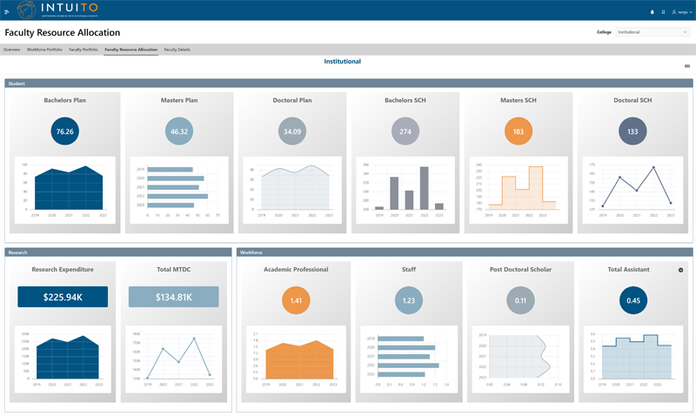
Task: Click the Doctoral Plan 34.09 circle
Action: pos(292,131)
